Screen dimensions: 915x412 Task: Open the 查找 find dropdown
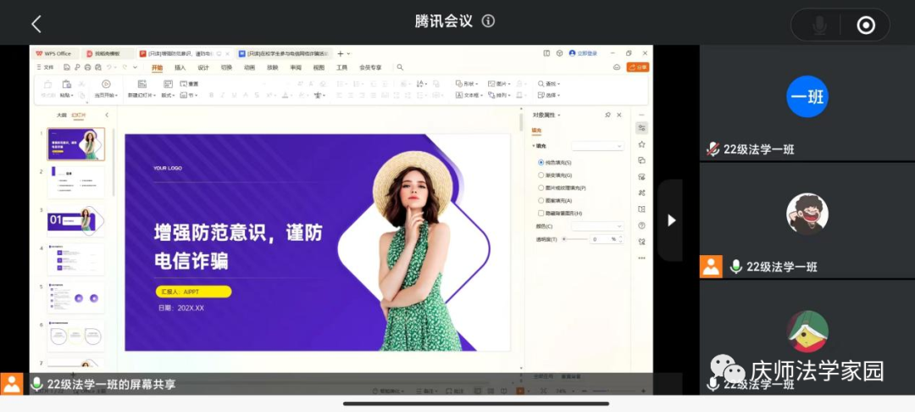[549, 84]
